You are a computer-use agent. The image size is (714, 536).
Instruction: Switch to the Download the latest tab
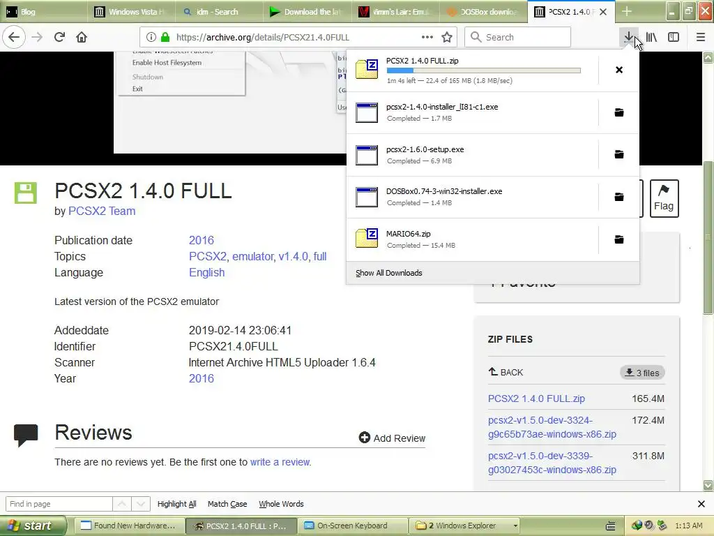pos(307,12)
